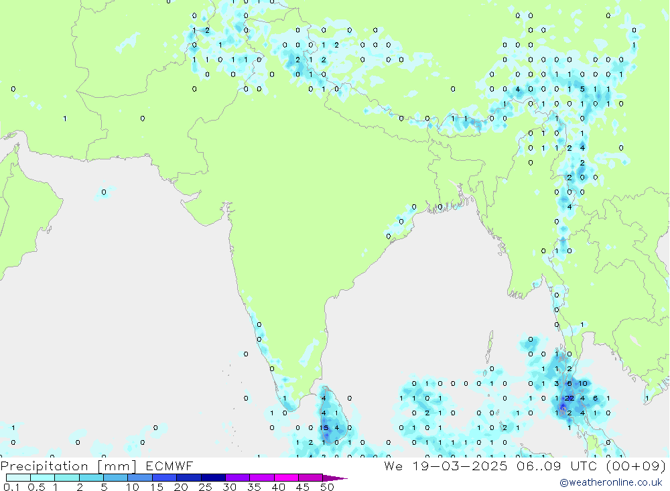Click the 20–25 mm dark blue legend swatch
670x491 pixels.
[188, 478]
